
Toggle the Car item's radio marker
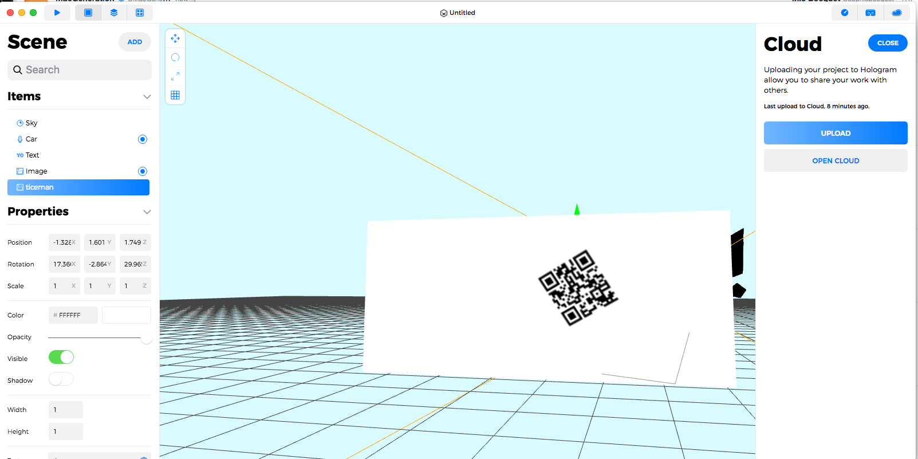pyautogui.click(x=143, y=139)
